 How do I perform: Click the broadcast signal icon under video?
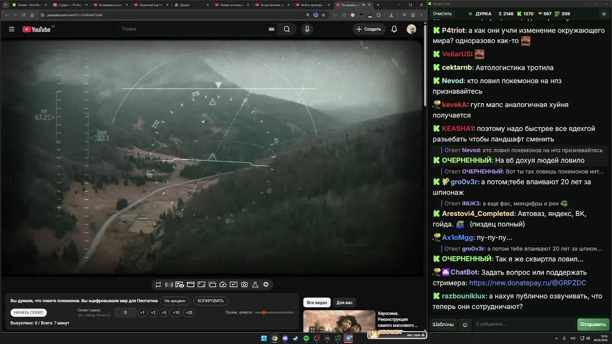169,285
